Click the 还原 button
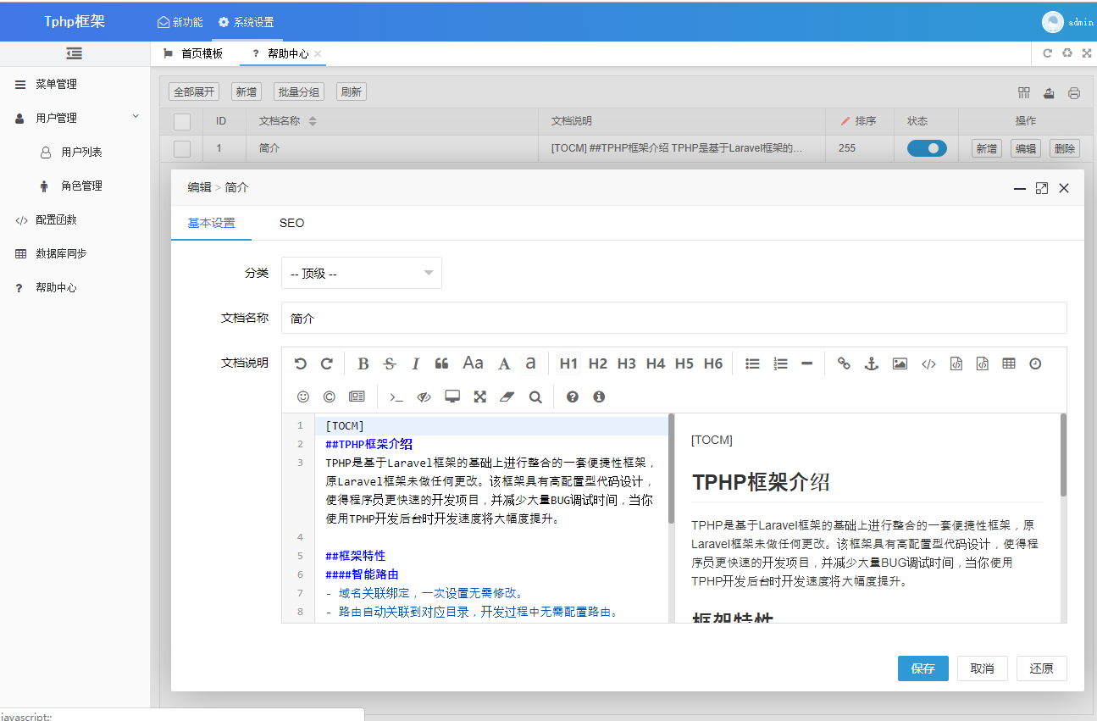 pos(1042,668)
